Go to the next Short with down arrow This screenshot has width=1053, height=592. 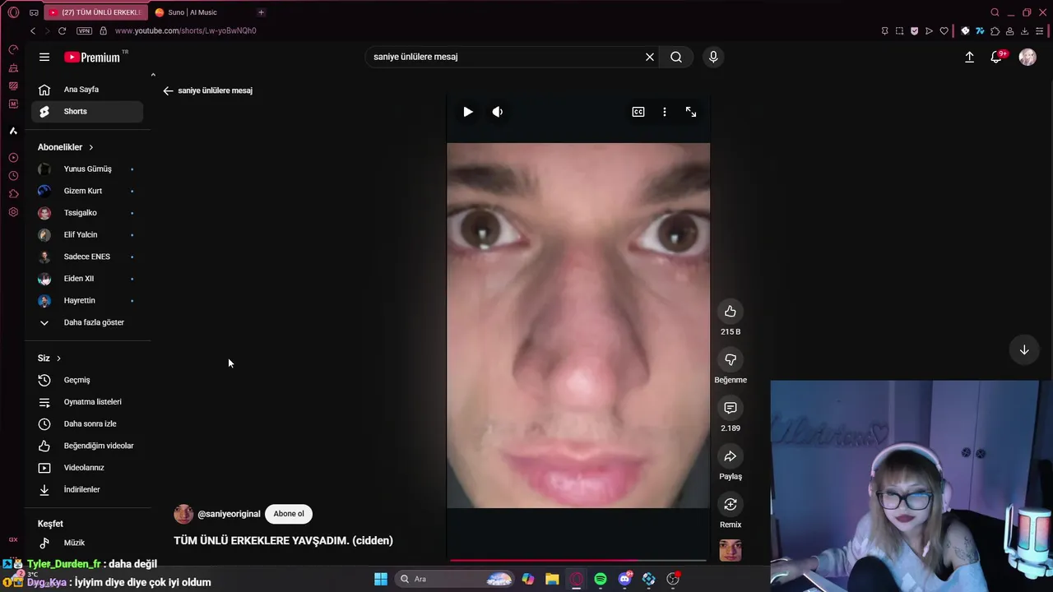(x=1024, y=349)
